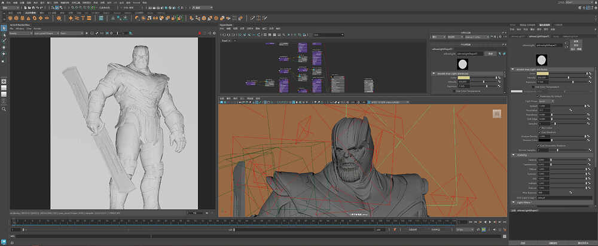The image size is (598, 246).
Task: Toggle the Auto Key button near timeline
Action: tap(500, 230)
